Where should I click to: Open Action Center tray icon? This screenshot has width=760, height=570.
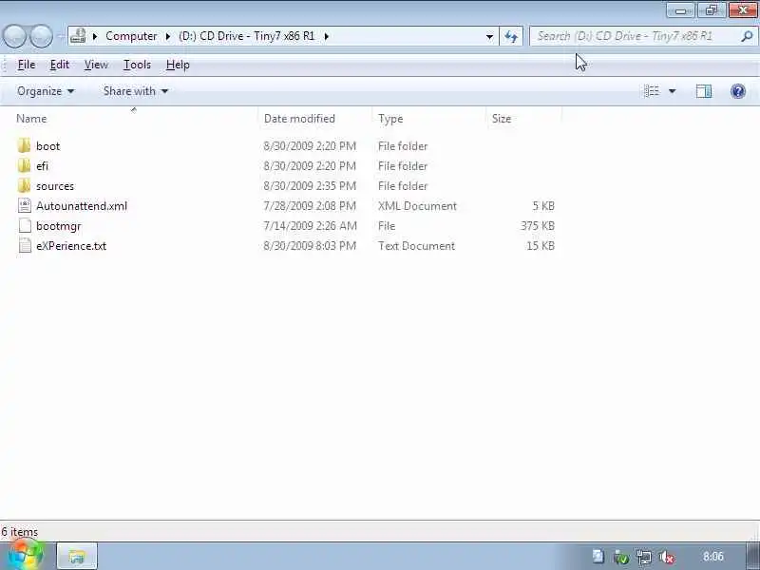(598, 557)
